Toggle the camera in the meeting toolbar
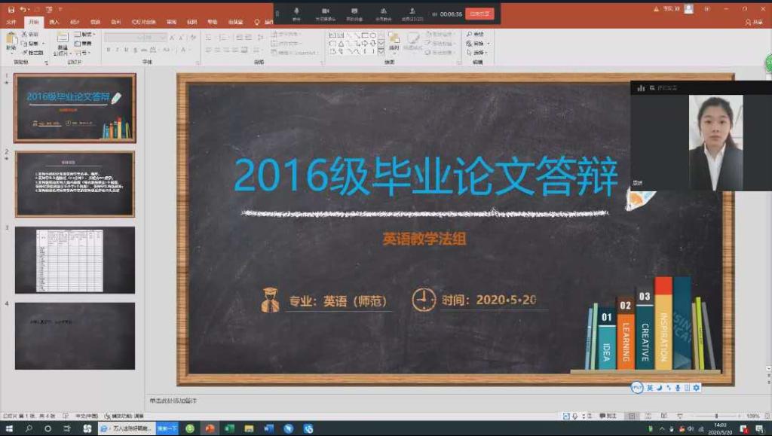This screenshot has width=772, height=436. click(x=326, y=12)
